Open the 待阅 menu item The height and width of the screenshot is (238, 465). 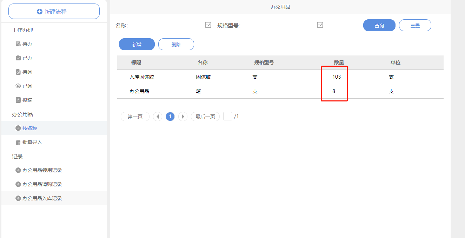click(54, 72)
